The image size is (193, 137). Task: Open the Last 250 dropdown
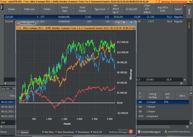(x=14, y=89)
